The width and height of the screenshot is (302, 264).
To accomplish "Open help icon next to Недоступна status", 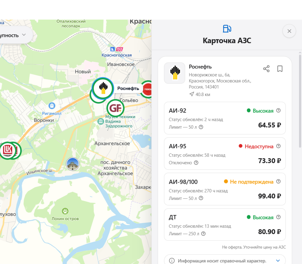I will [x=278, y=146].
